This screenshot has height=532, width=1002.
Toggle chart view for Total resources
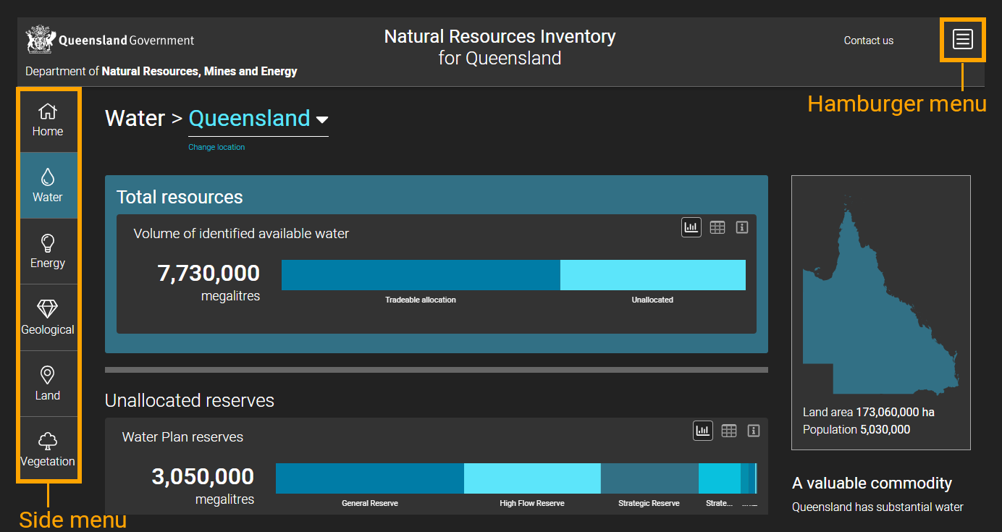pyautogui.click(x=691, y=227)
